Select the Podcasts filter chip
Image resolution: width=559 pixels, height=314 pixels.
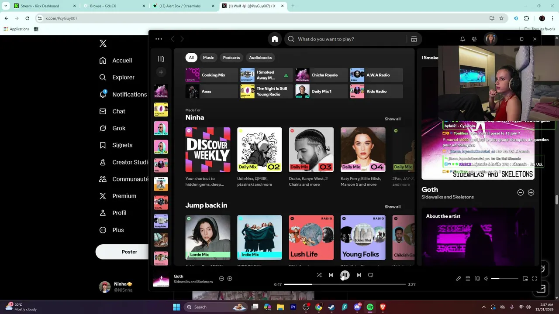point(231,58)
